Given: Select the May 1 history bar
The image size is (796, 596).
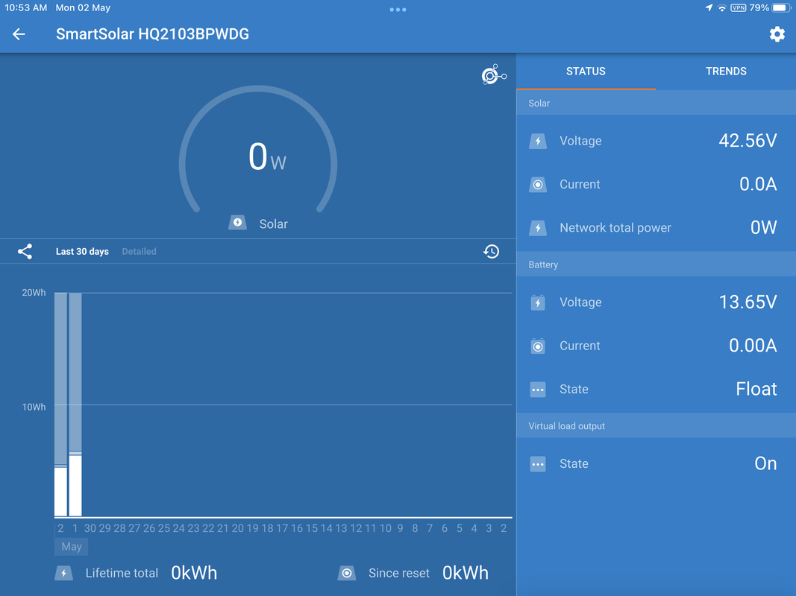Looking at the screenshot, I should [75, 405].
